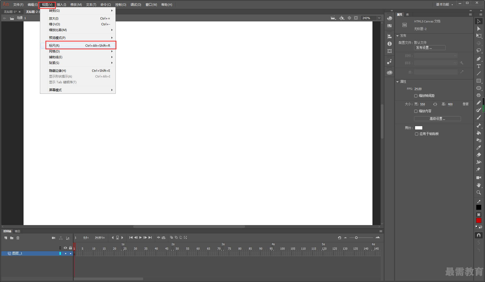
Task: Open the stage color swatch
Action: [419, 128]
